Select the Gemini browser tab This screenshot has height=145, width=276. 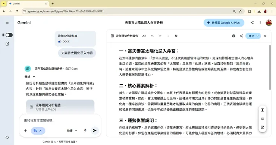pos(28,3)
